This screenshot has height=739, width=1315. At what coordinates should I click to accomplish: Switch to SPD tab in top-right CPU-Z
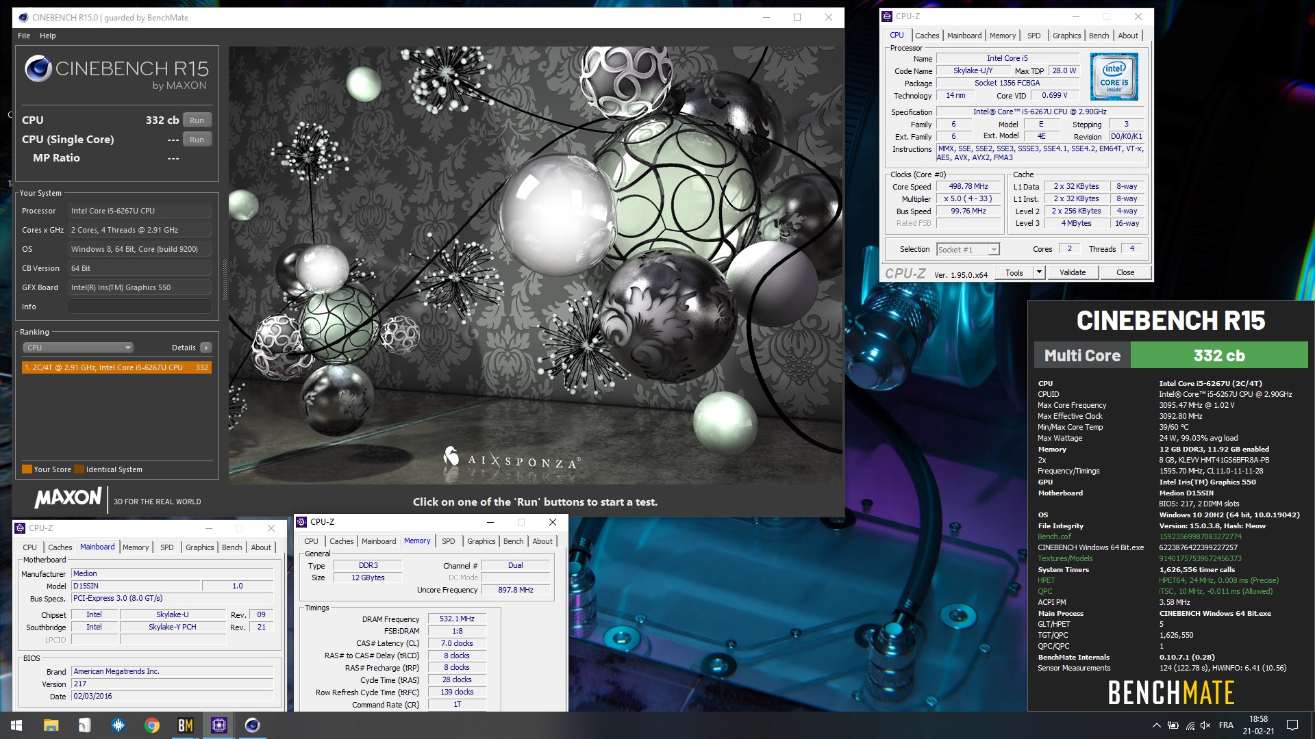(1034, 36)
